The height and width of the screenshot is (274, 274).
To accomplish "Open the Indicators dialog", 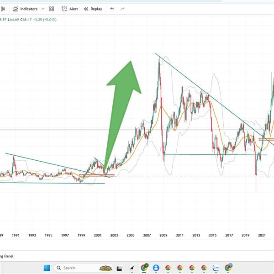I will pos(25,9).
